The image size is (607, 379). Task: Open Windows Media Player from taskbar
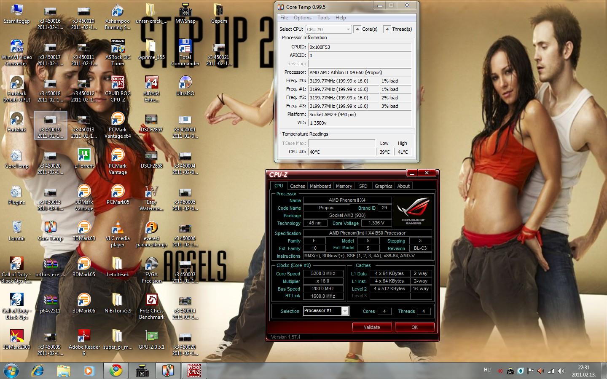click(x=89, y=371)
